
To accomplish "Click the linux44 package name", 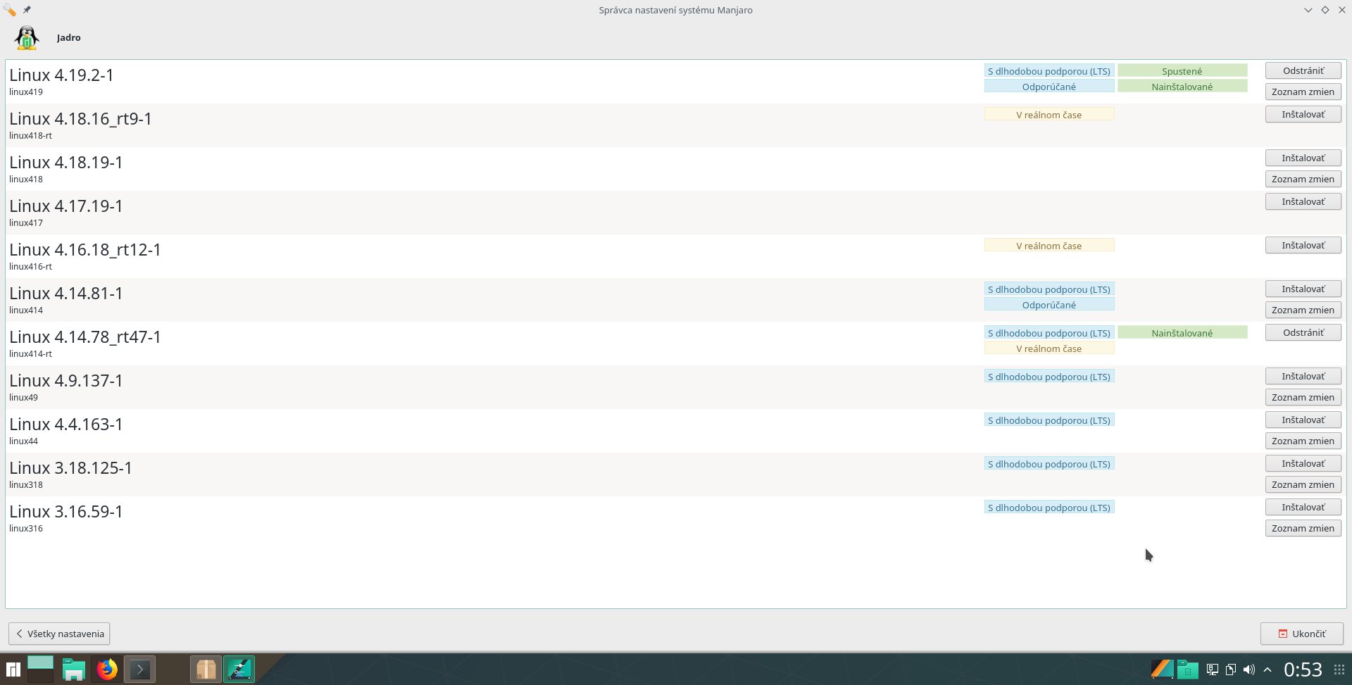I will pos(23,441).
